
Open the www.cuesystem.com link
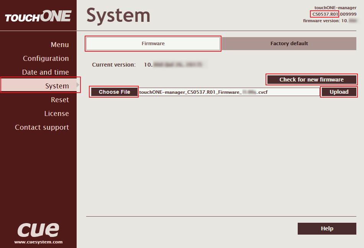click(x=38, y=242)
